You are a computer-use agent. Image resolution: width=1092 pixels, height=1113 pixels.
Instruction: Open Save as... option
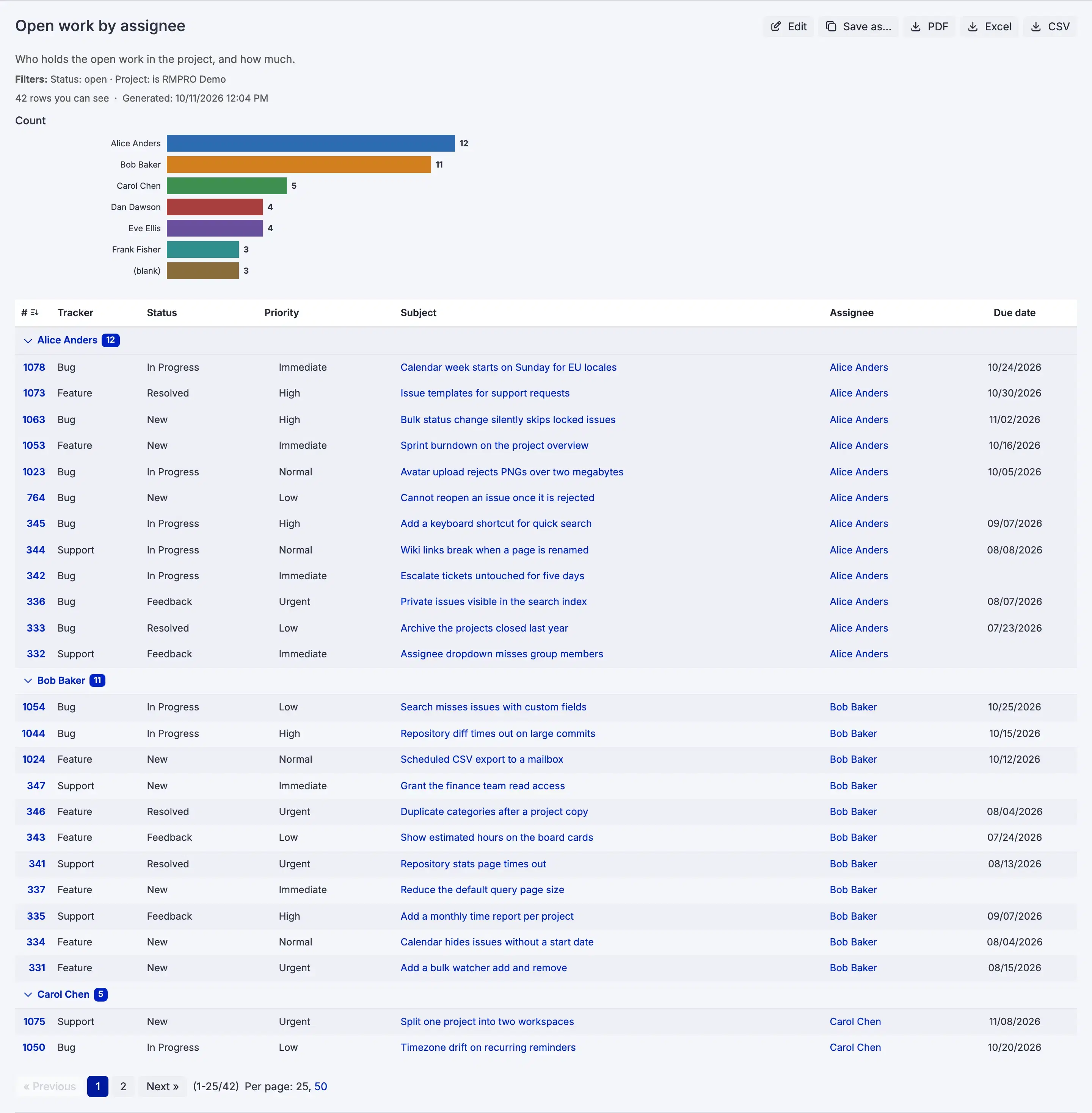point(858,27)
